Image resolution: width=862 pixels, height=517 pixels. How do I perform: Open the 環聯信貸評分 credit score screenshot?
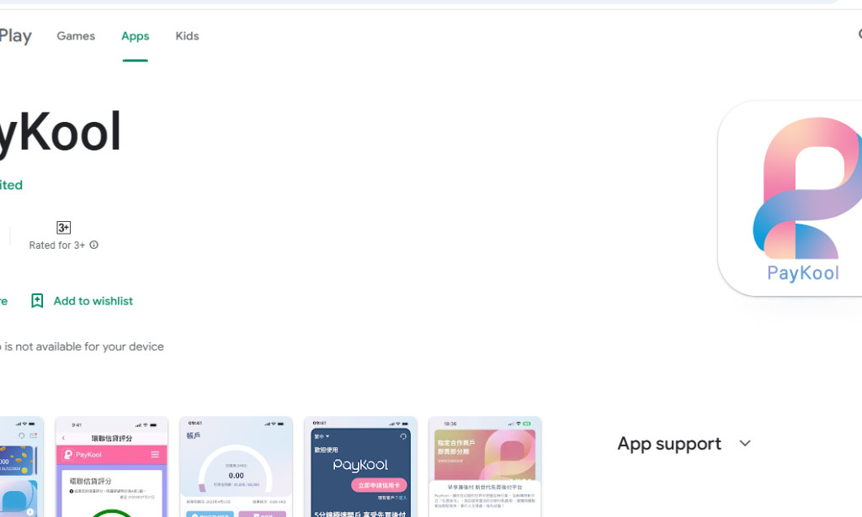[111, 467]
